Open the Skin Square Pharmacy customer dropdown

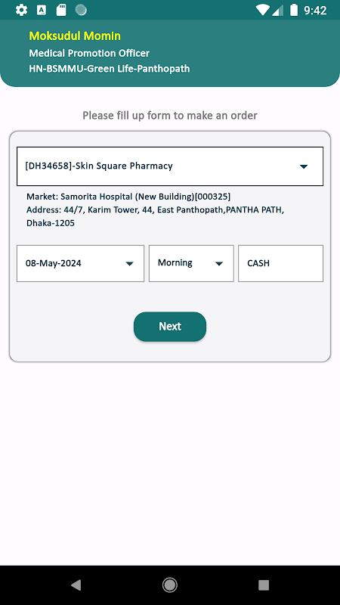170,166
